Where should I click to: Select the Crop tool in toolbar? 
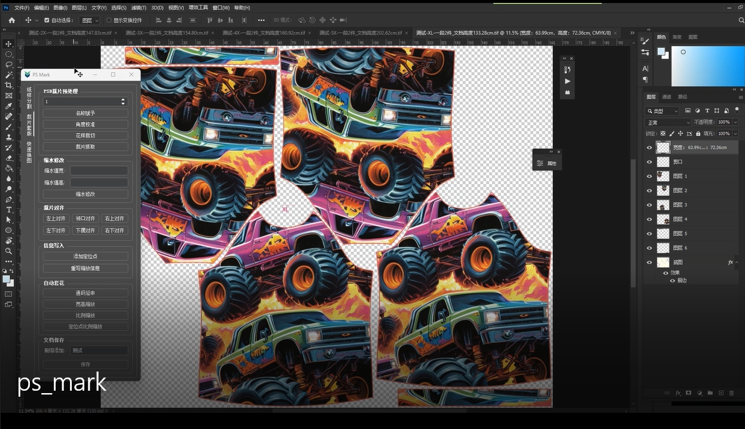pyautogui.click(x=9, y=85)
